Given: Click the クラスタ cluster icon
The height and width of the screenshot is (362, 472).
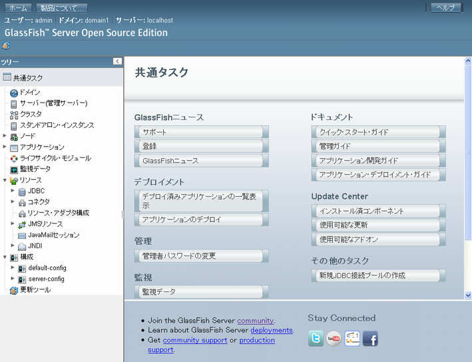Looking at the screenshot, I should coord(14,115).
